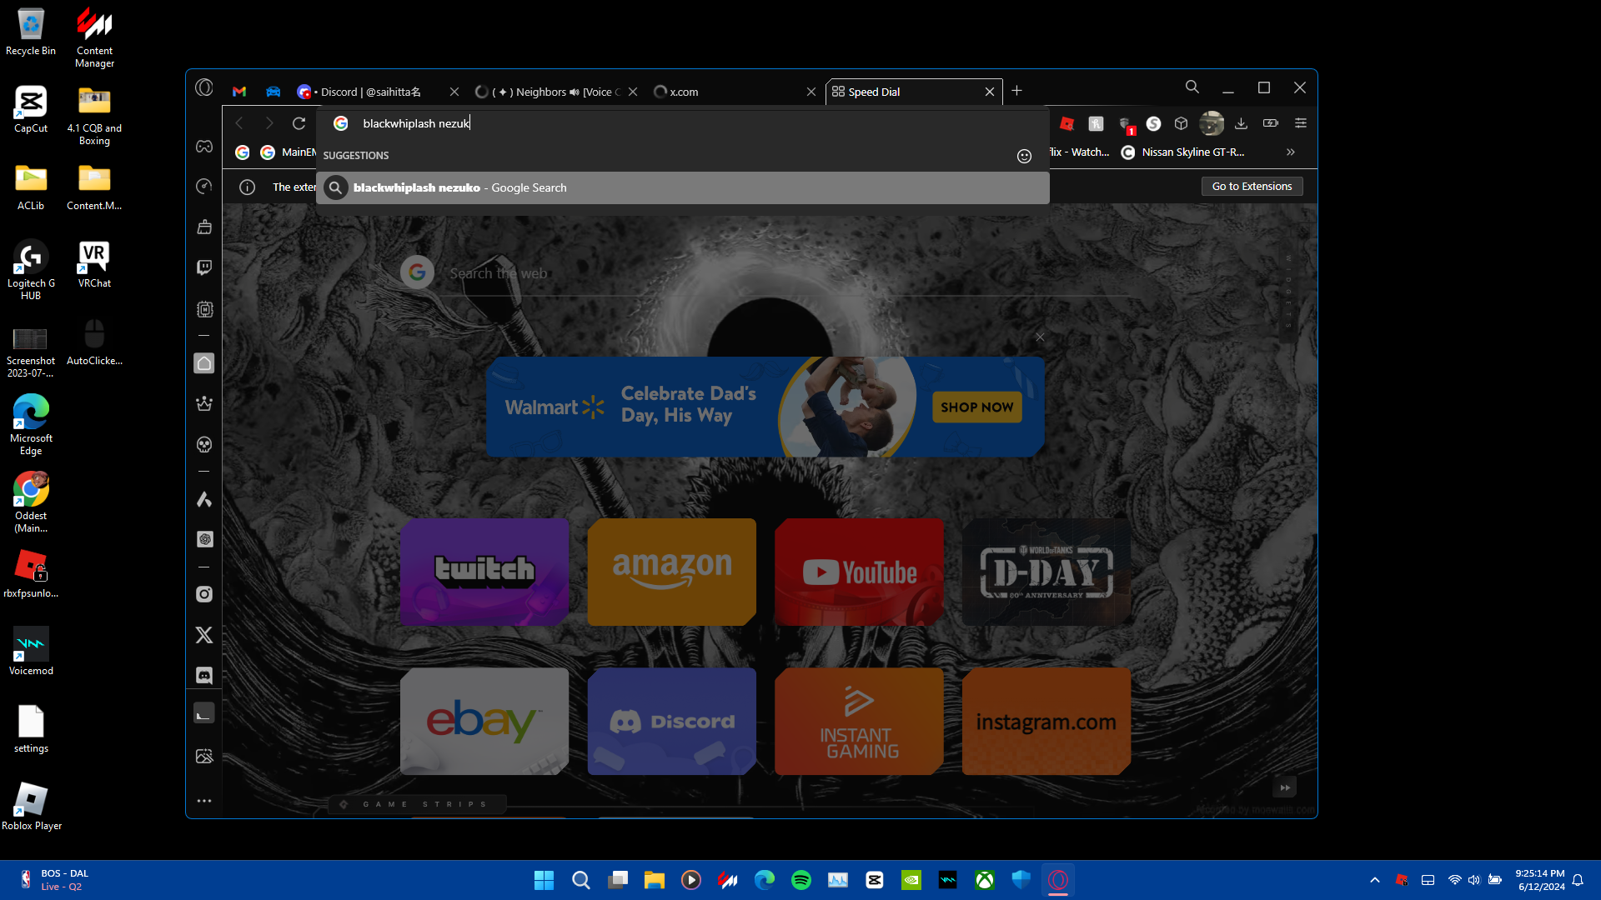The height and width of the screenshot is (900, 1601).
Task: Open the downloads toolbar icon
Action: click(x=1241, y=123)
